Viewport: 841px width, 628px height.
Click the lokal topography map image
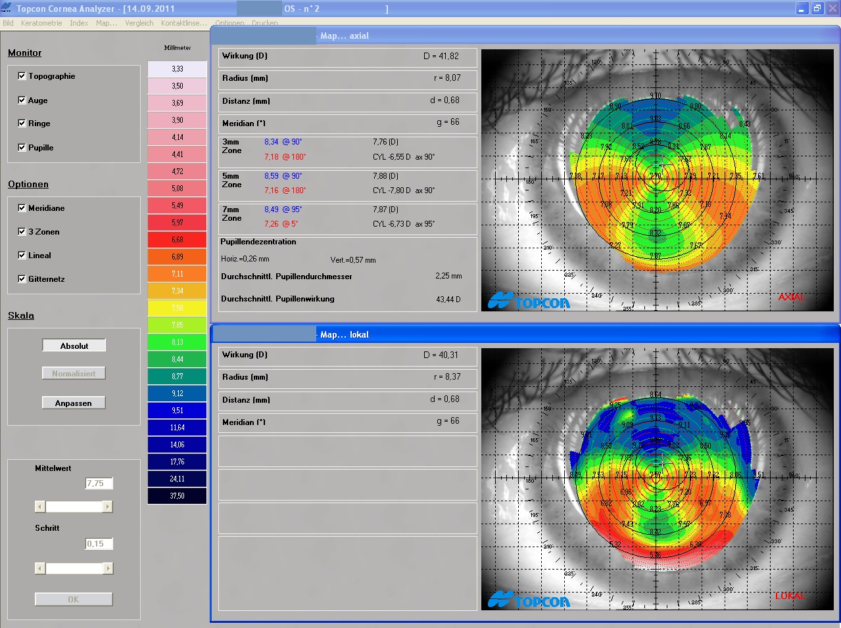658,479
